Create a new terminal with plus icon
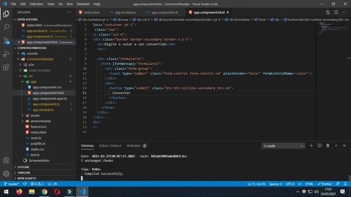Viewport: 351px width, 197px height. click(x=311, y=146)
